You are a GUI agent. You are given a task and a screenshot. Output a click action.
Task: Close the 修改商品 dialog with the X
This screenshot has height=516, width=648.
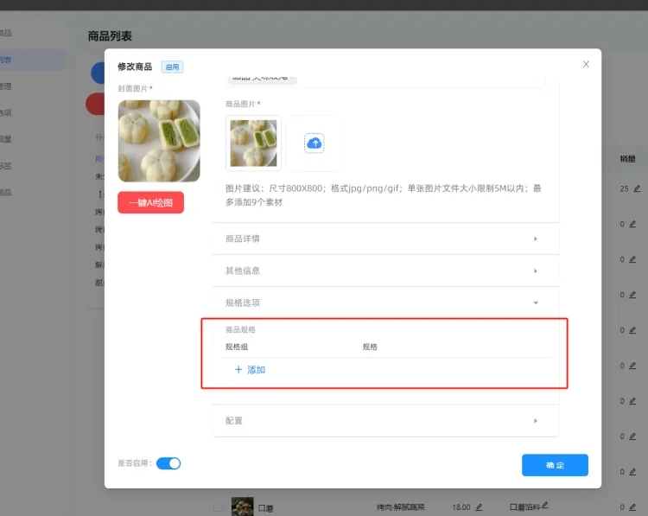[x=586, y=64]
